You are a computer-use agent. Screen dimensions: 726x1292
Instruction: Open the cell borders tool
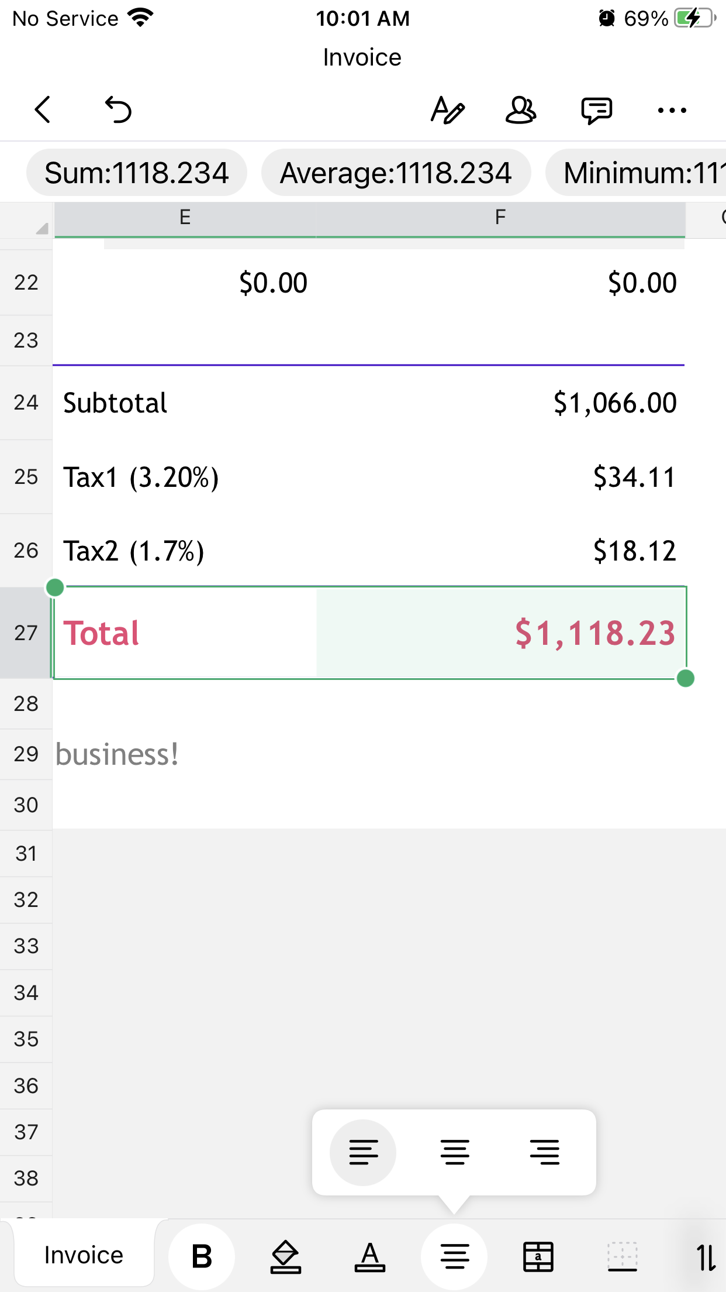[x=623, y=1256]
